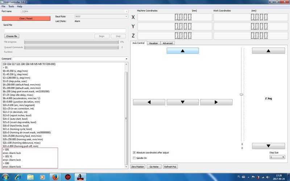The image size is (290, 181).
Task: Click Machine Coordinates X display
Action: [x=175, y=17]
